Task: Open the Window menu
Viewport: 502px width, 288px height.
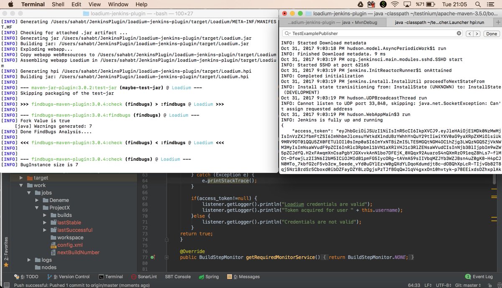Action: pos(118,5)
